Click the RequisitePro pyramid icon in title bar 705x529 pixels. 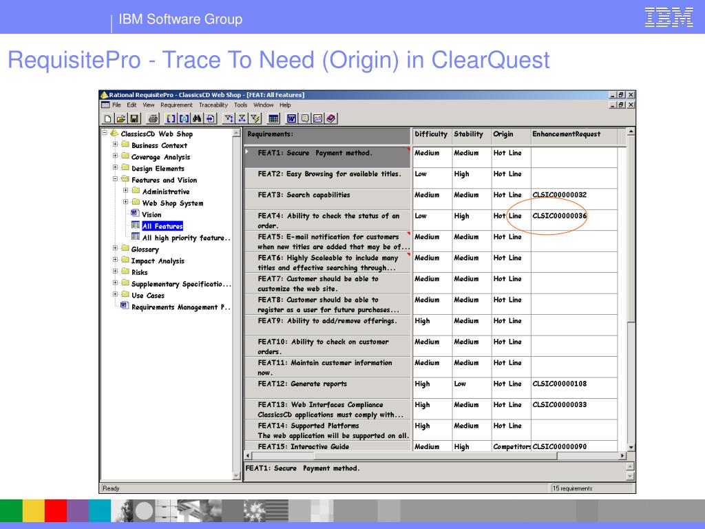(105, 95)
